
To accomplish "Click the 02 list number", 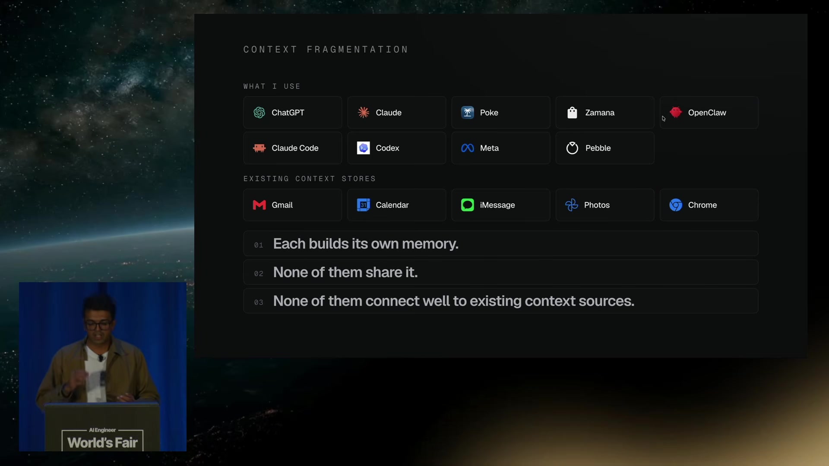I will click(259, 274).
